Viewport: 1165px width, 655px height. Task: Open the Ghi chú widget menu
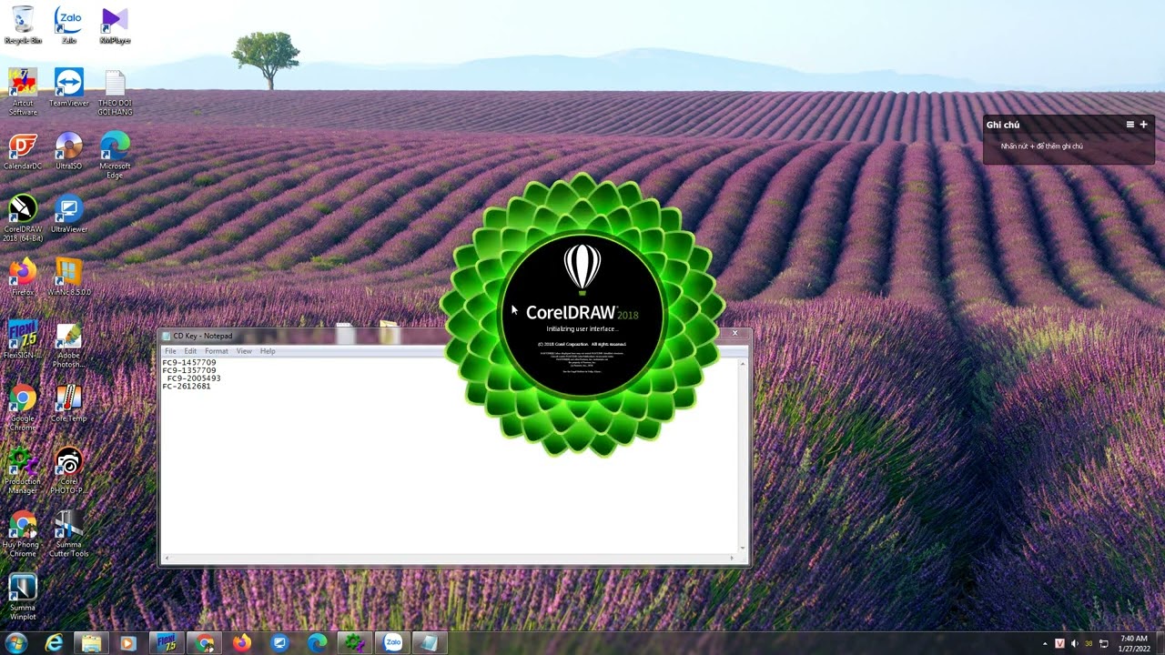pos(1130,125)
